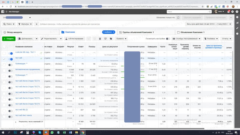Open Telegram from the Windows taskbar
The height and width of the screenshot is (135, 240).
pos(46,132)
